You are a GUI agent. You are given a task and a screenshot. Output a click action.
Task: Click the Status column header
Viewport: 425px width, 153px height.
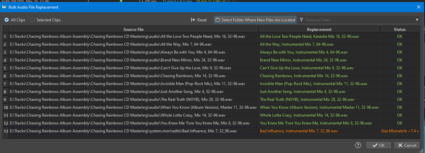point(400,30)
